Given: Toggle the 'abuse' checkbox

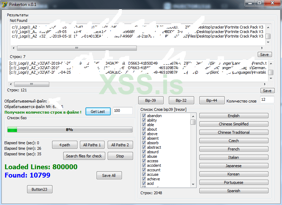Looking at the screenshot, I should 144,156.
